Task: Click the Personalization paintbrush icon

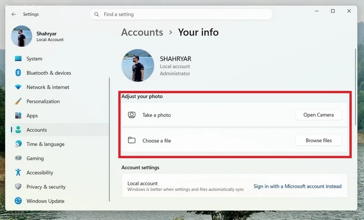Action: 18,101
